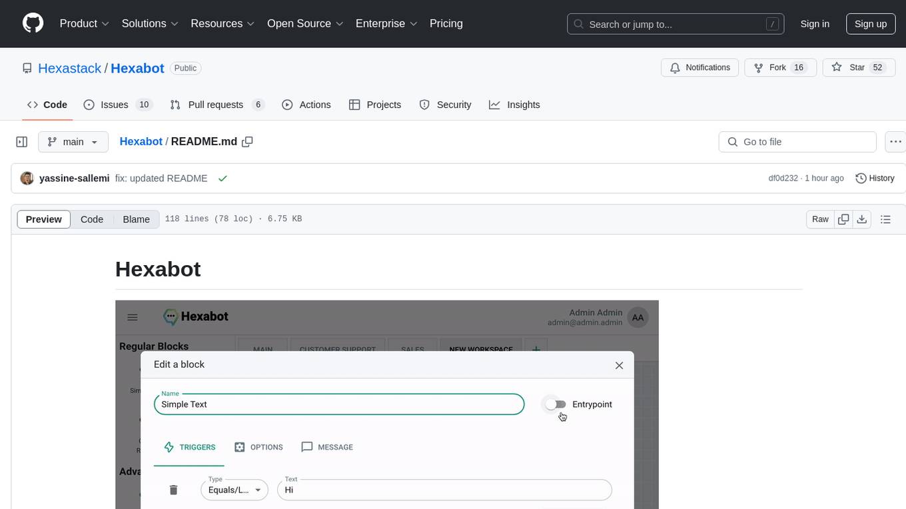Open the Pricing page
This screenshot has height=509, width=906.
[446, 23]
